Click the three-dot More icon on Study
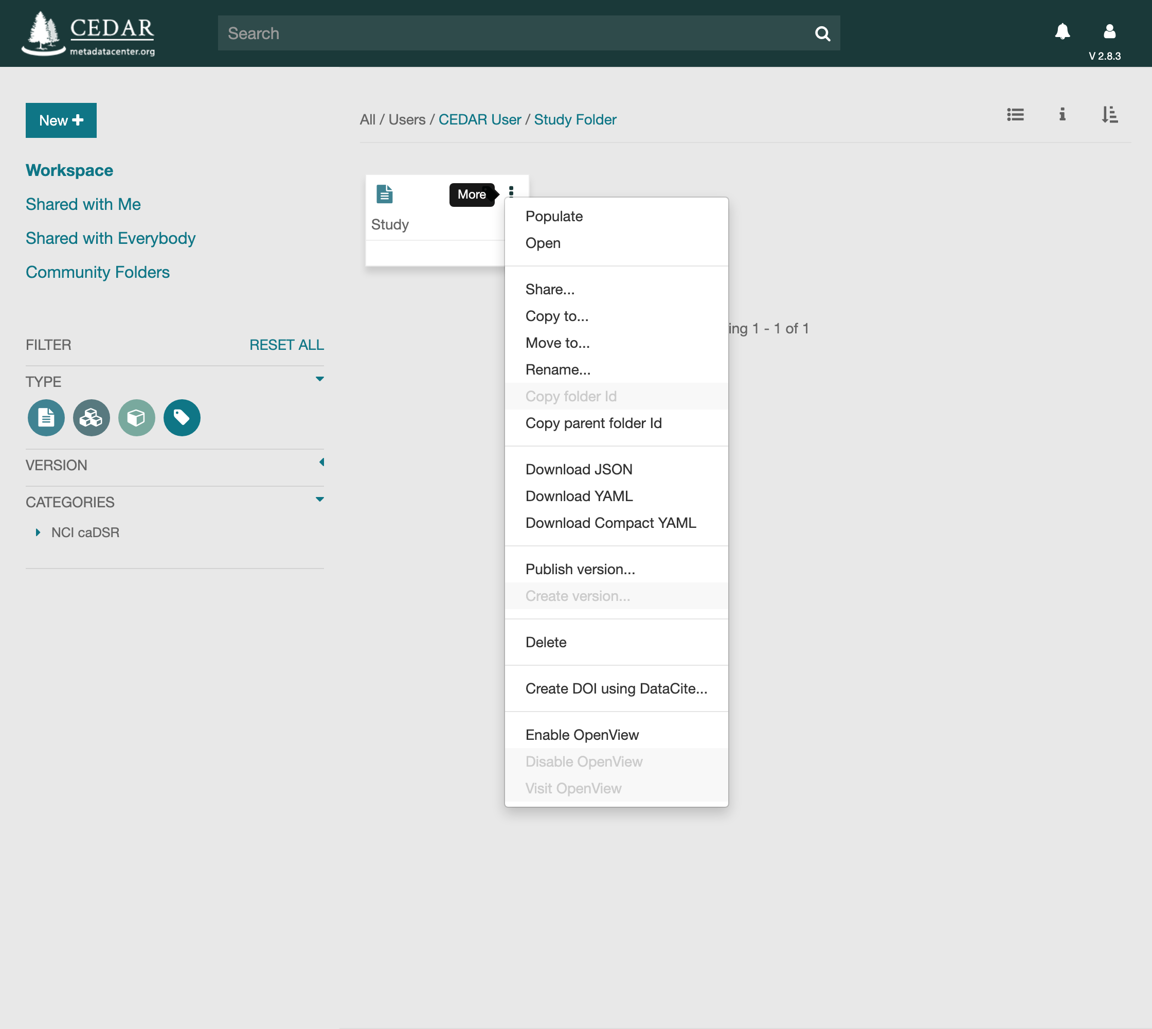 (511, 192)
